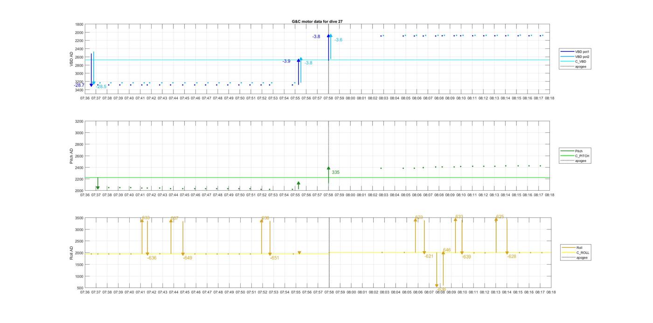Click the "-628" annotation on Roll plot
This screenshot has height=323, width=653.
point(512,256)
